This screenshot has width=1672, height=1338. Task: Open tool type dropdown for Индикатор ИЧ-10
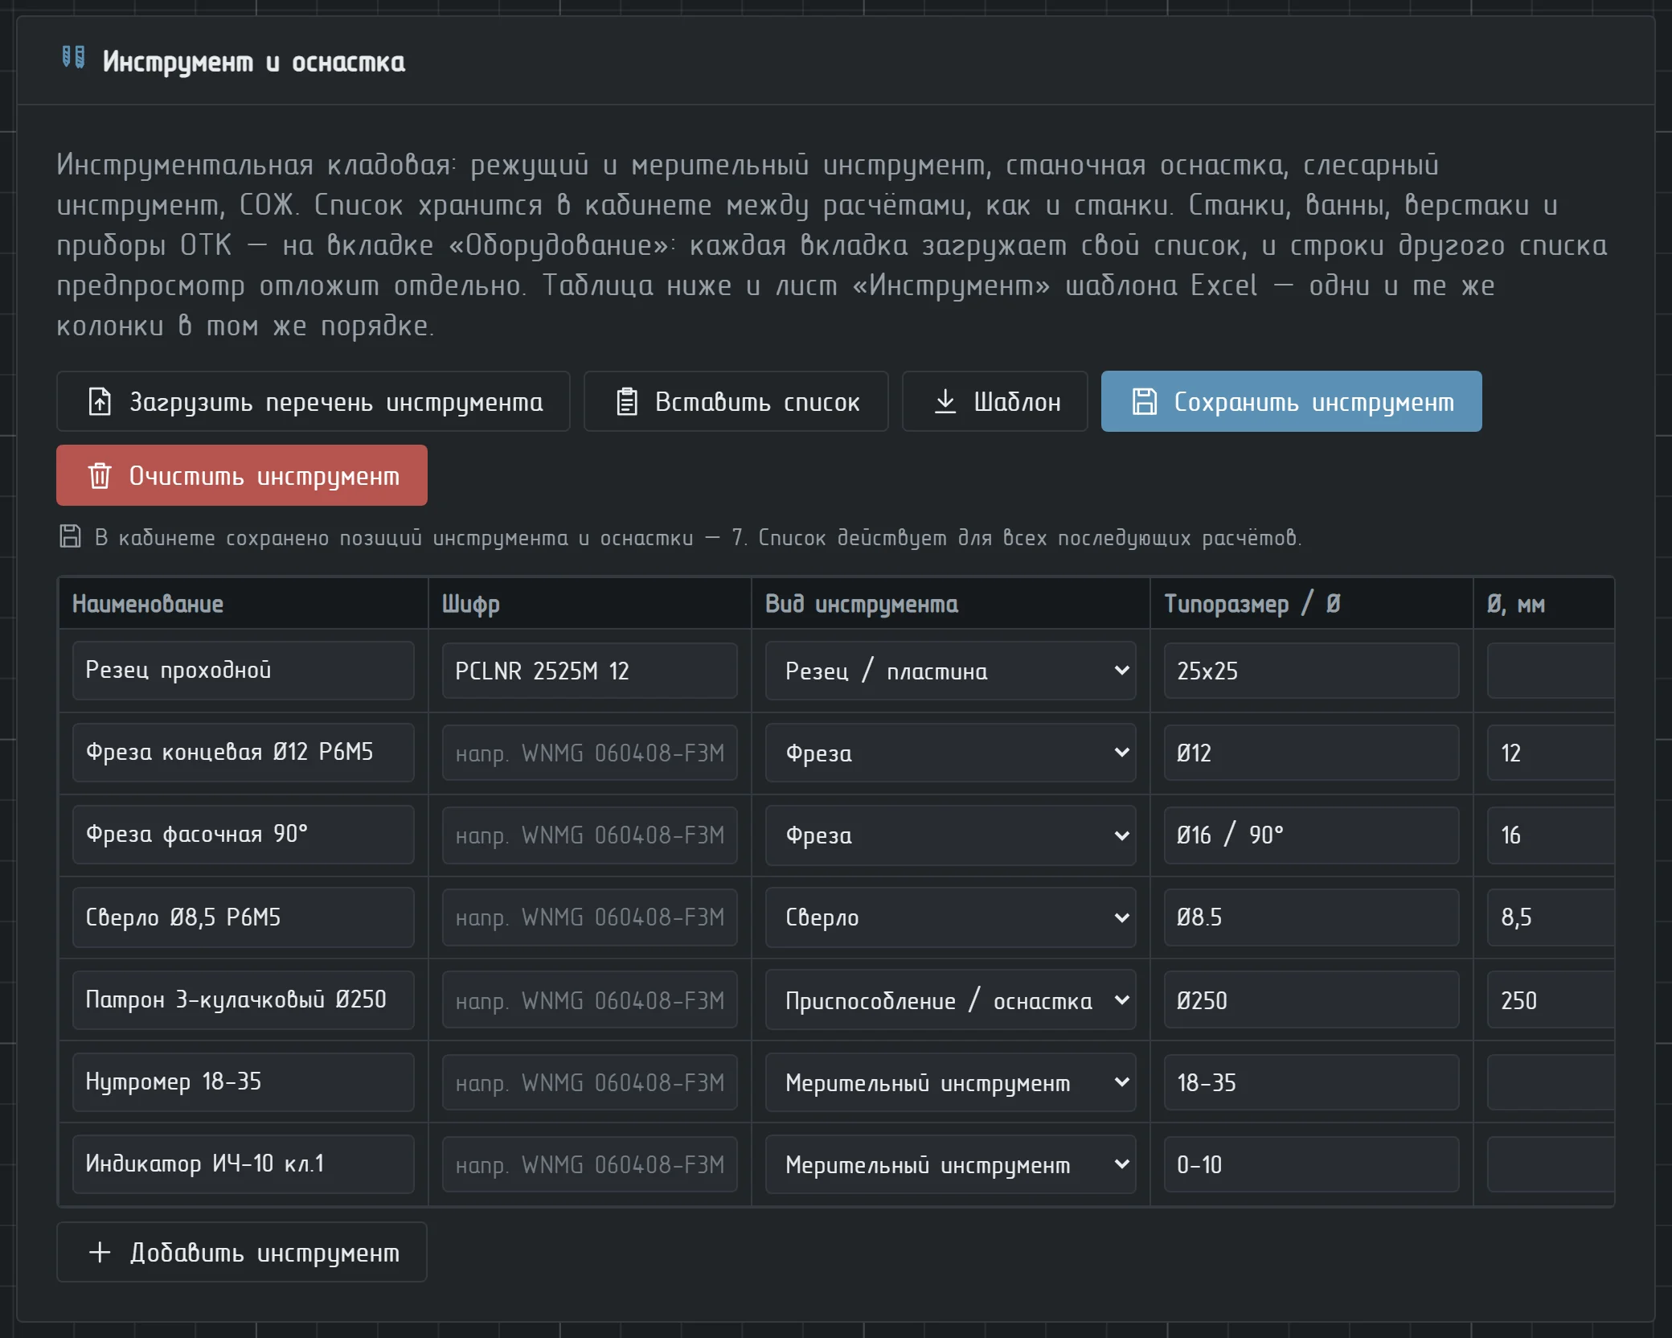pyautogui.click(x=950, y=1164)
